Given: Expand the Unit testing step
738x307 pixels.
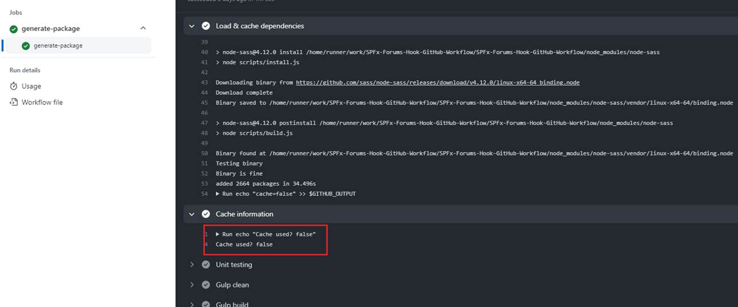Looking at the screenshot, I should pyautogui.click(x=192, y=265).
